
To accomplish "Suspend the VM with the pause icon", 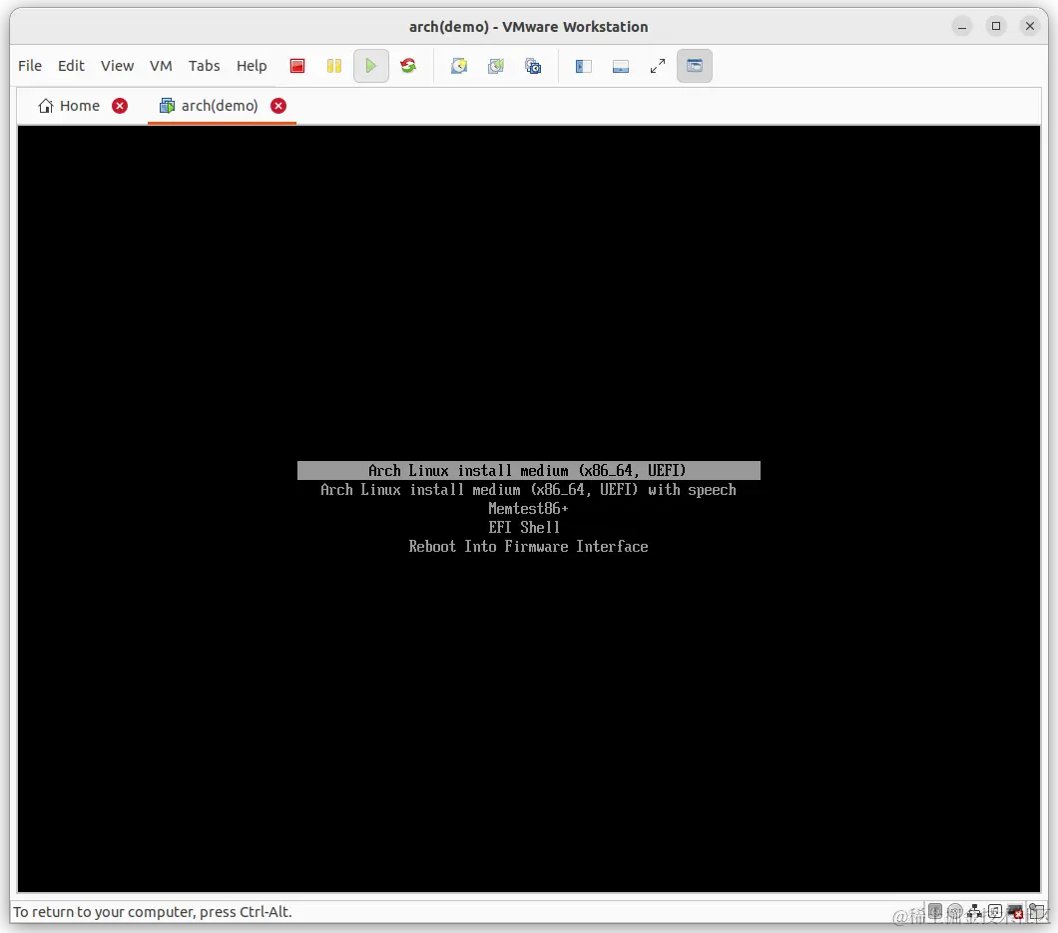I will click(x=334, y=66).
